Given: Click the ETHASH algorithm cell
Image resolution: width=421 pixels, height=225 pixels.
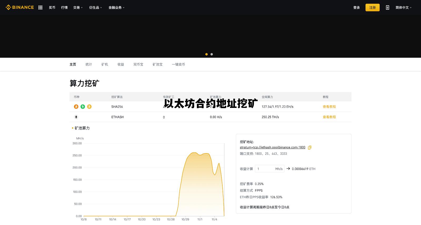Looking at the screenshot, I should (x=117, y=117).
